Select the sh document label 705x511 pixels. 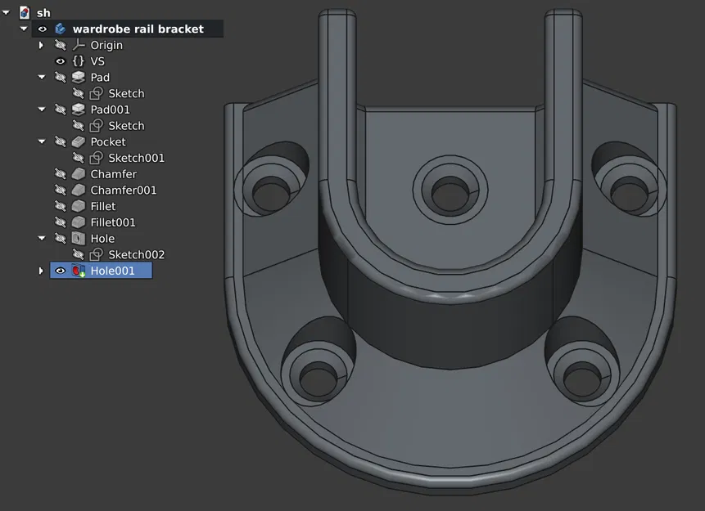click(43, 13)
